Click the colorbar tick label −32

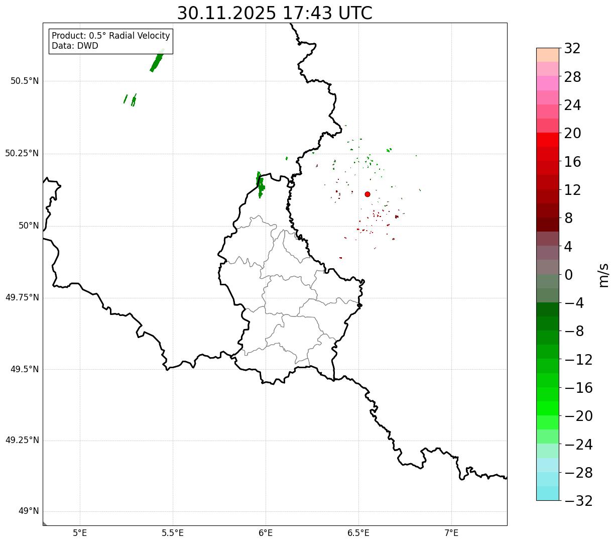pyautogui.click(x=578, y=501)
